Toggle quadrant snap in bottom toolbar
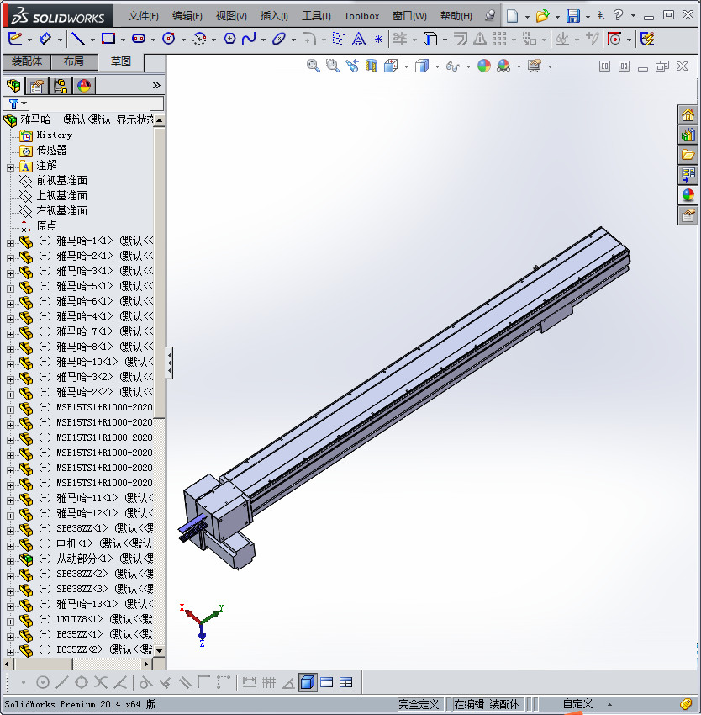The height and width of the screenshot is (715, 701). coord(82,682)
